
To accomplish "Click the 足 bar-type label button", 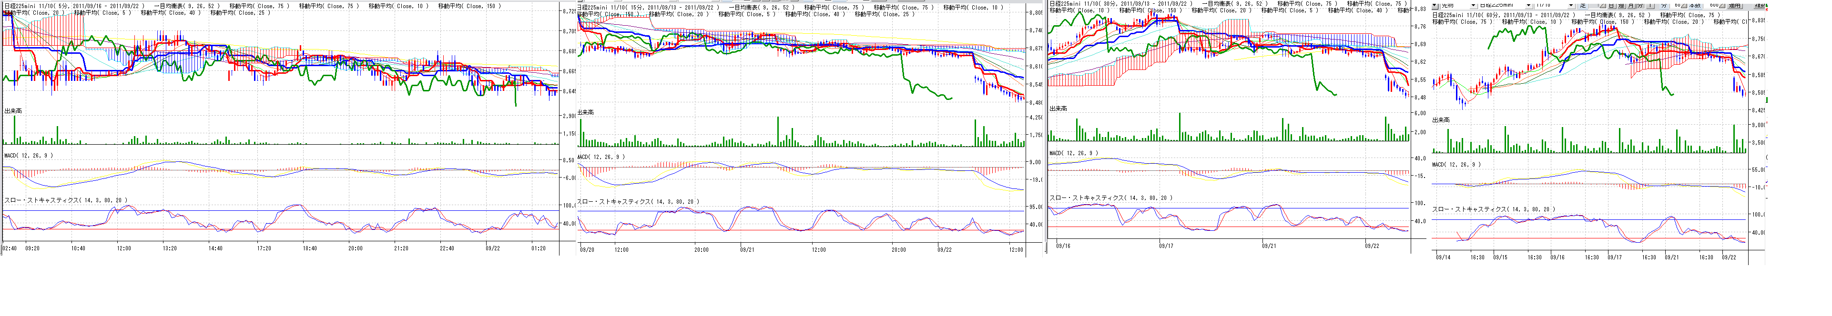I will coord(1583,6).
